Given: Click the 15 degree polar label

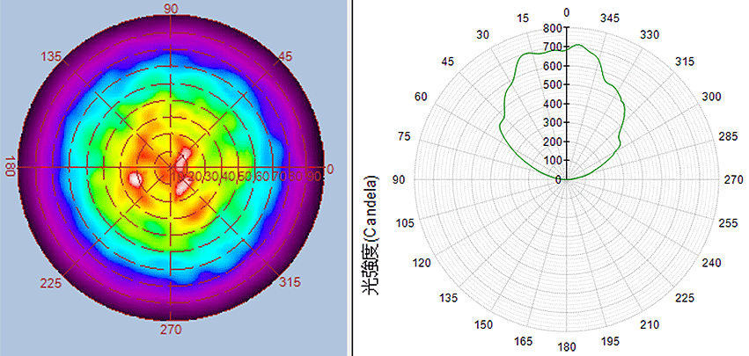Looking at the screenshot, I should click(524, 18).
